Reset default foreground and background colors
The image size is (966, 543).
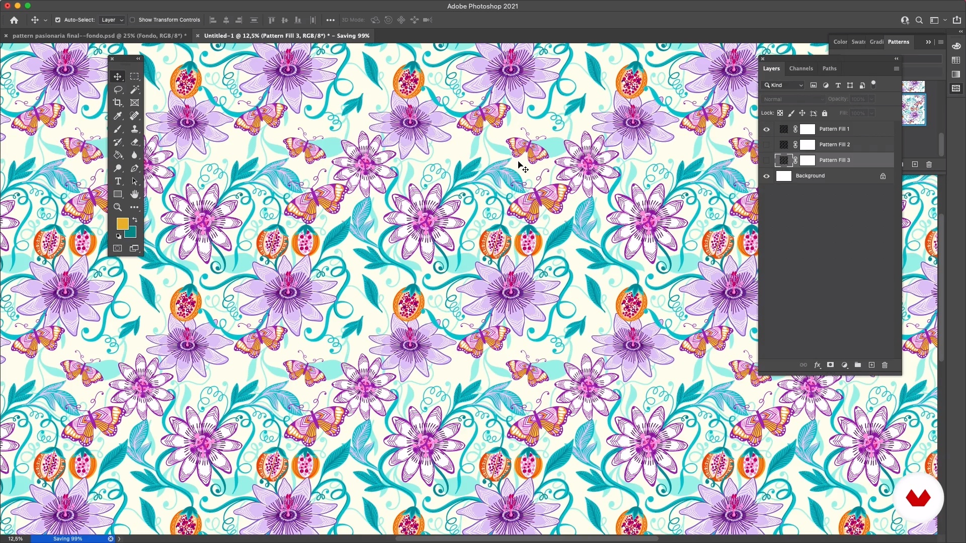tap(118, 236)
